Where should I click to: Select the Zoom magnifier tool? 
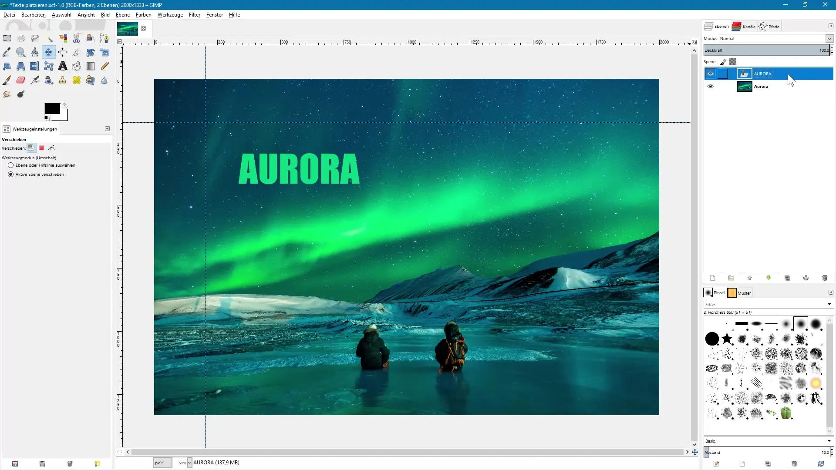20,52
